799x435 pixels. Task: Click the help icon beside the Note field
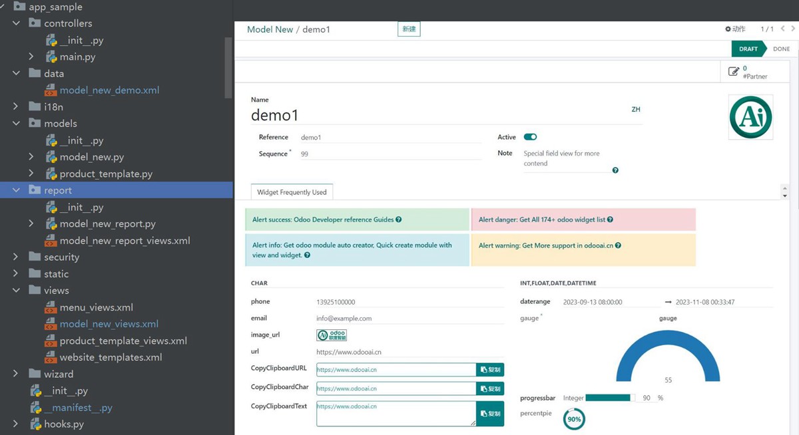coord(615,170)
